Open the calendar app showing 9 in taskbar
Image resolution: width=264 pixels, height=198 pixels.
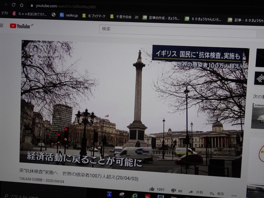coord(109,194)
